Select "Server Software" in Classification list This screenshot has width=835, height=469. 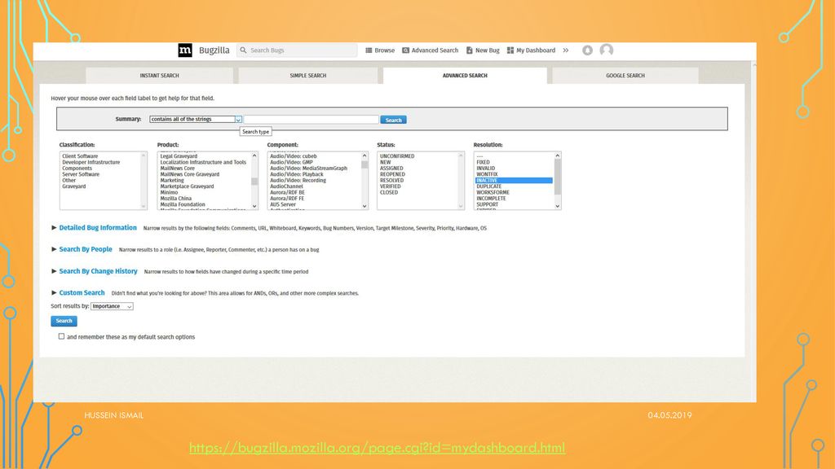pyautogui.click(x=81, y=174)
